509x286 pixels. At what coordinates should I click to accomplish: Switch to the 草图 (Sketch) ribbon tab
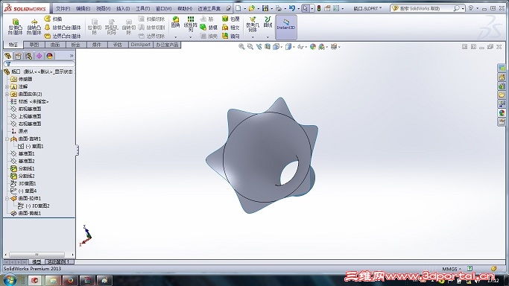point(34,45)
